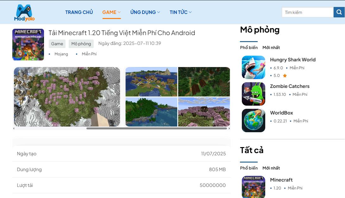The width and height of the screenshot is (345, 198).
Task: Click the Game category tag
Action: click(57, 44)
